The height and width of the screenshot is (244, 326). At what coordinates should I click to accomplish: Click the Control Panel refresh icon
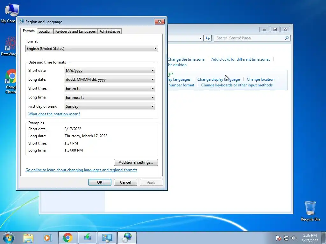coord(208,38)
